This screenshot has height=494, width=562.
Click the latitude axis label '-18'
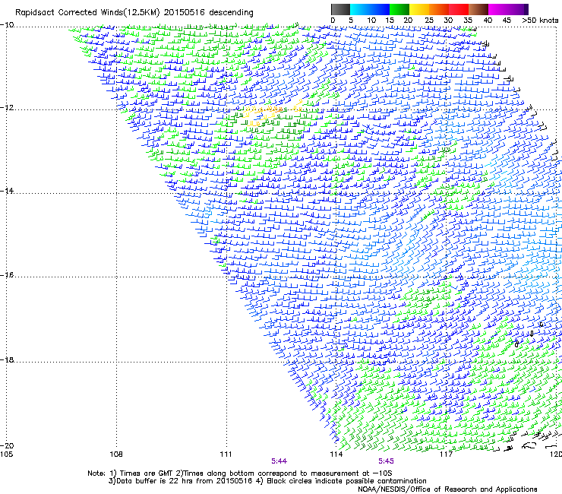(x=7, y=359)
